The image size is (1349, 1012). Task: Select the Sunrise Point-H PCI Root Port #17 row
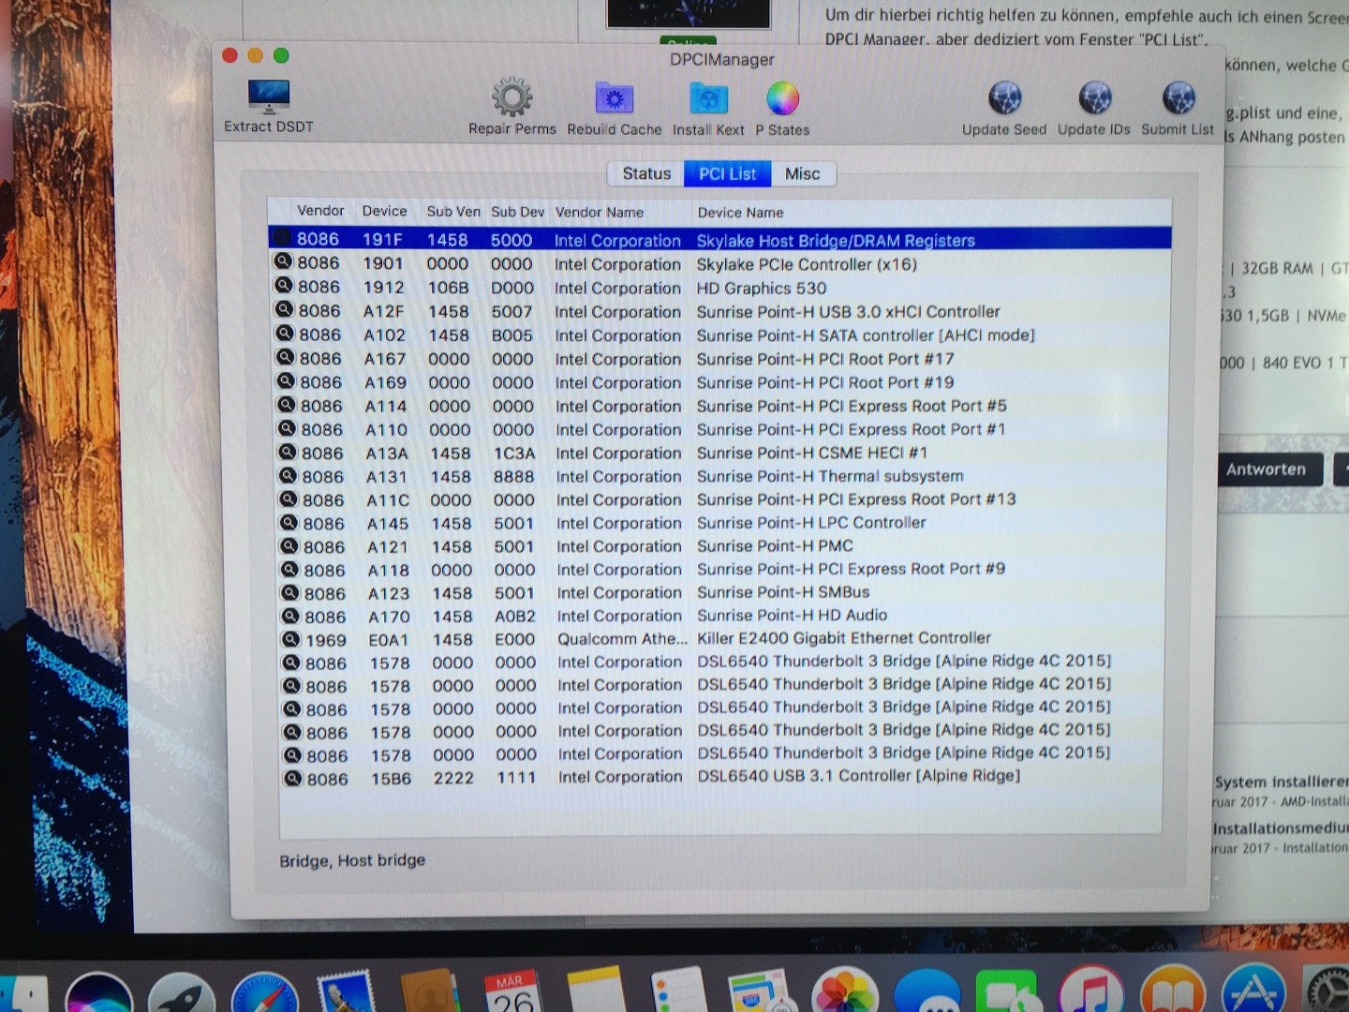[x=721, y=359]
